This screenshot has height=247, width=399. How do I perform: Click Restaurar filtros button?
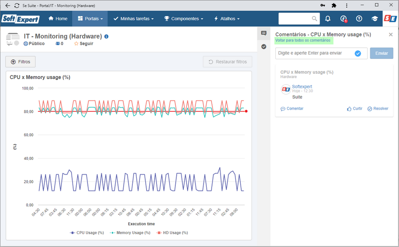click(227, 62)
